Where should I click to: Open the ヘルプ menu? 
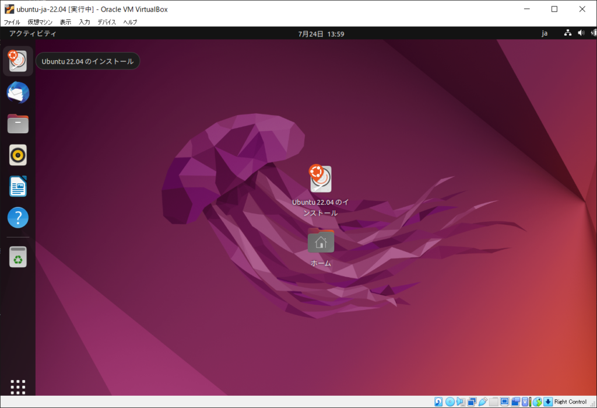[130, 22]
